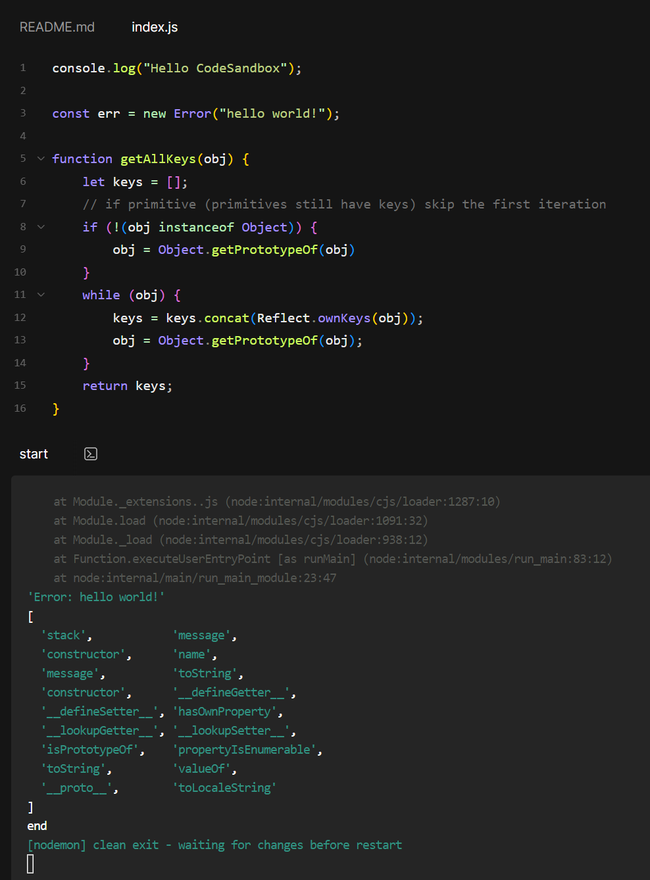The image size is (650, 880).
Task: Collapse the while loop on line 11
Action: pyautogui.click(x=41, y=295)
